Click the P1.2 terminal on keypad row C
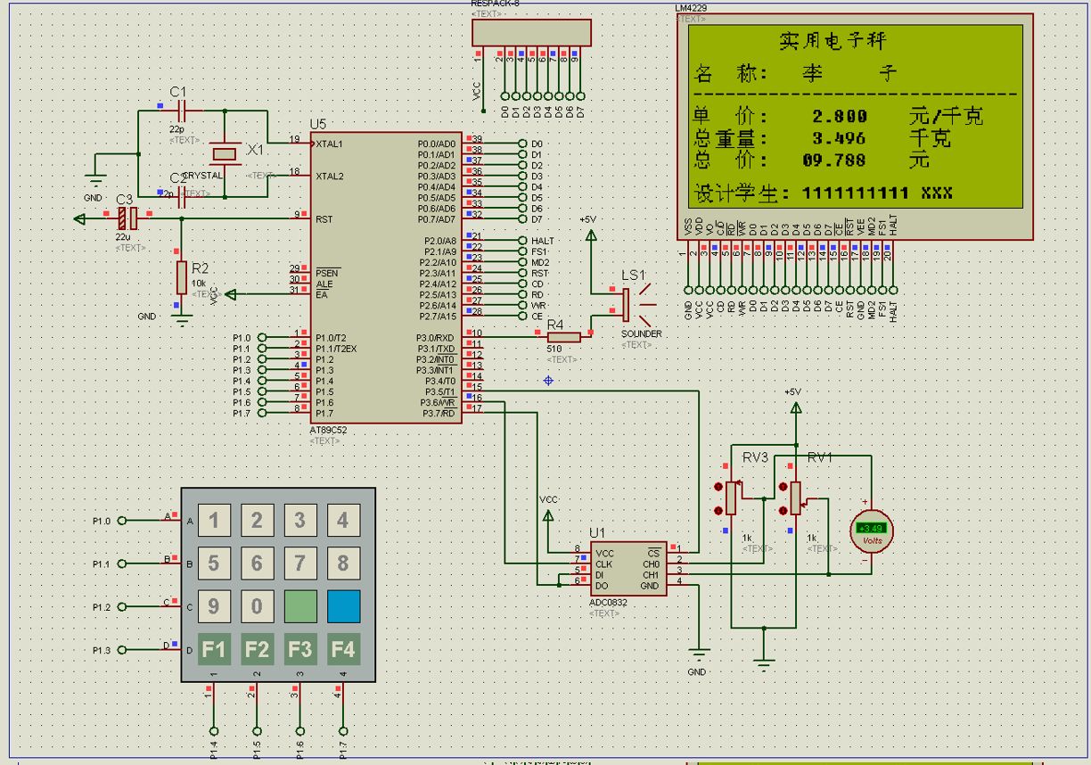 (x=122, y=607)
